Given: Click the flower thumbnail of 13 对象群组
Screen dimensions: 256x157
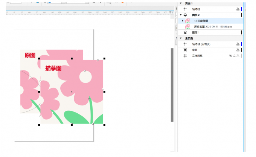Looking at the screenshot, I should pos(187,21).
